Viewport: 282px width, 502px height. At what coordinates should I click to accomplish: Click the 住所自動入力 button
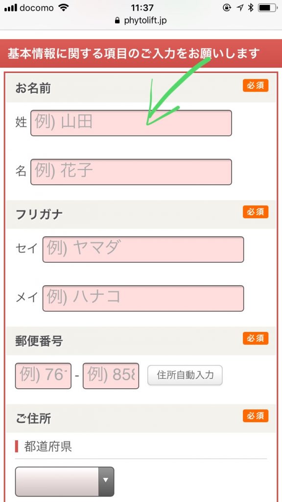pyautogui.click(x=185, y=375)
